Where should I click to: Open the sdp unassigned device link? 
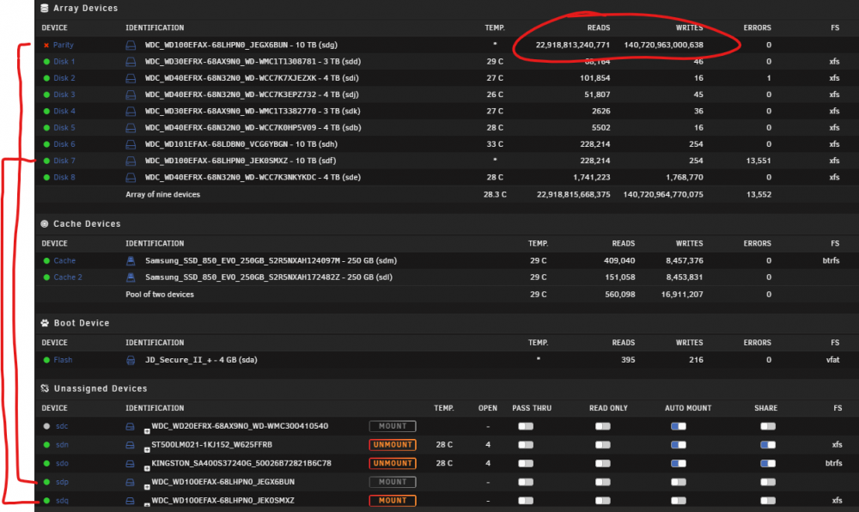[x=62, y=483]
